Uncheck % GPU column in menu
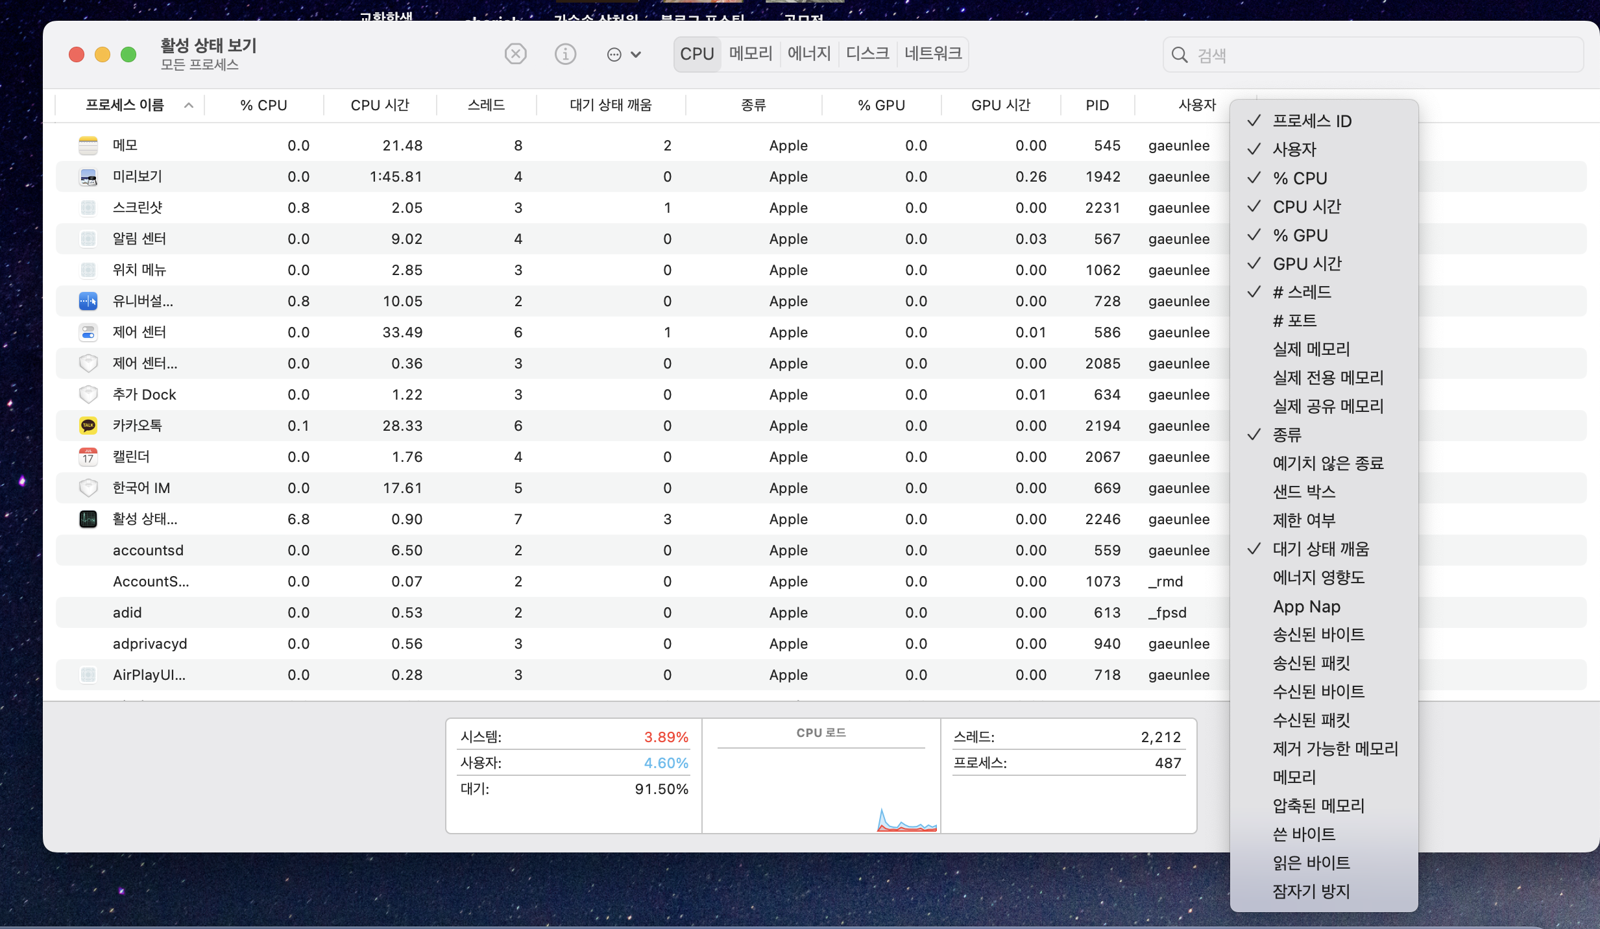 pyautogui.click(x=1324, y=235)
